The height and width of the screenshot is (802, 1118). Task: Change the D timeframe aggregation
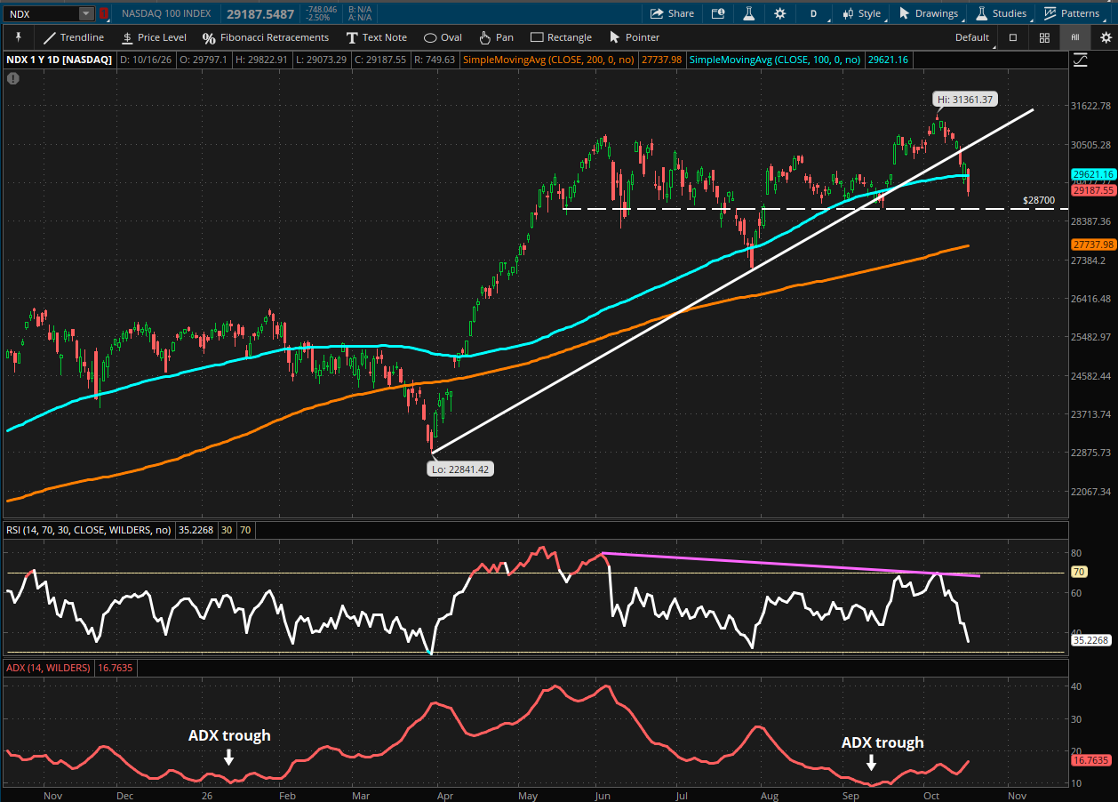coord(813,13)
